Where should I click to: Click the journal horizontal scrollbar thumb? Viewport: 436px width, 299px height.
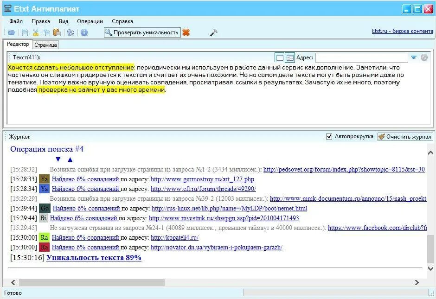91,282
